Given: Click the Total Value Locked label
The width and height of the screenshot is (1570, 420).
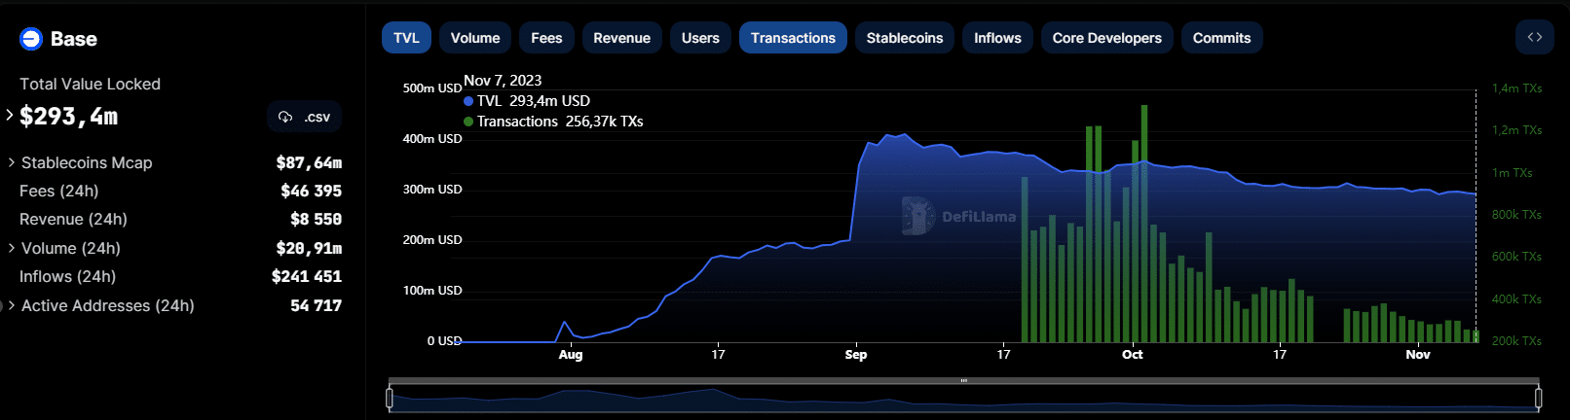Looking at the screenshot, I should [91, 84].
